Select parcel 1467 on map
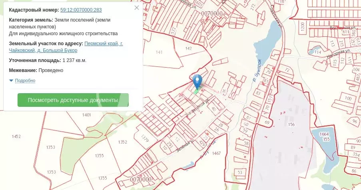 [216, 153]
